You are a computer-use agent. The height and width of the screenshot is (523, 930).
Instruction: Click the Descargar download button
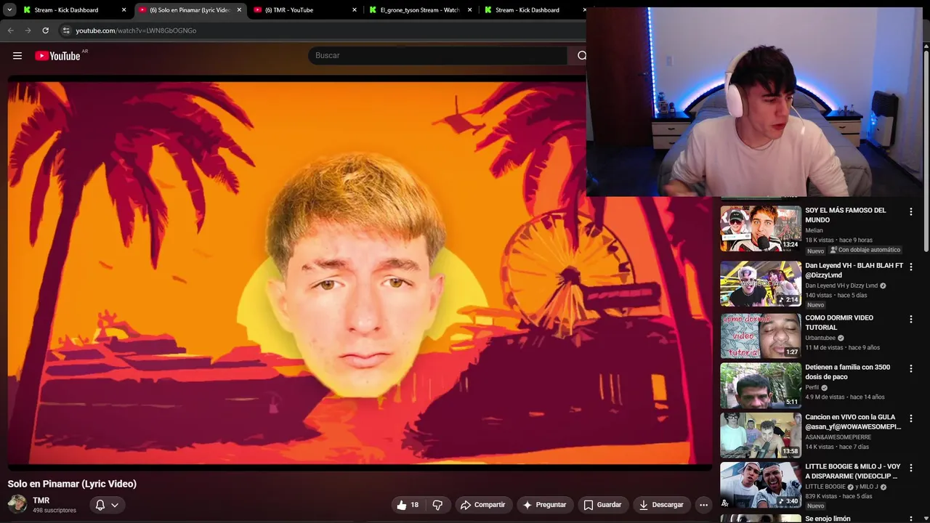pyautogui.click(x=661, y=505)
